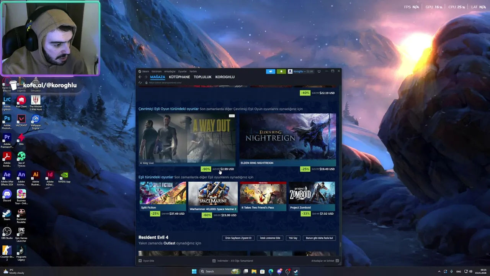Open Adobe Animate desktop icon
Image resolution: width=490 pixels, height=276 pixels.
(21, 179)
